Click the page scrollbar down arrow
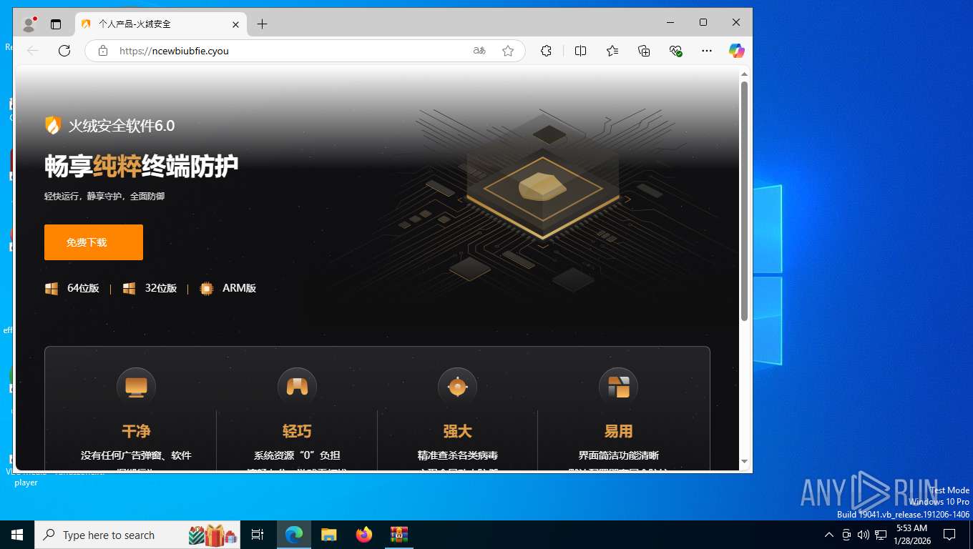The image size is (973, 549). coord(744,462)
